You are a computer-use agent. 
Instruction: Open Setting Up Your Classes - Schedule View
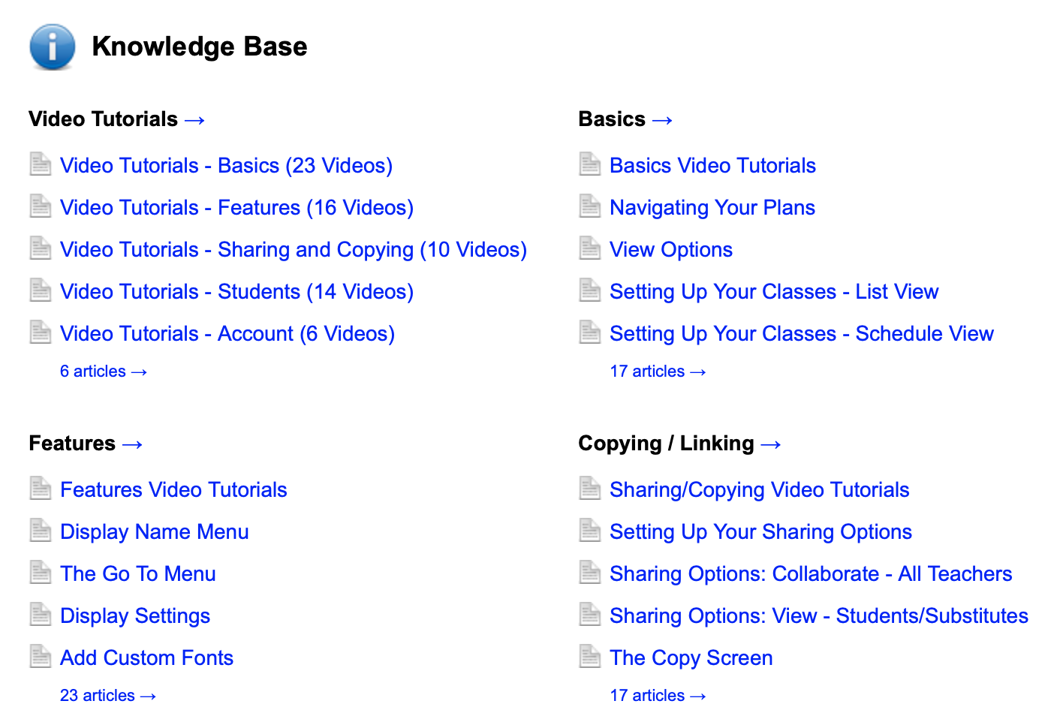pyautogui.click(x=802, y=333)
